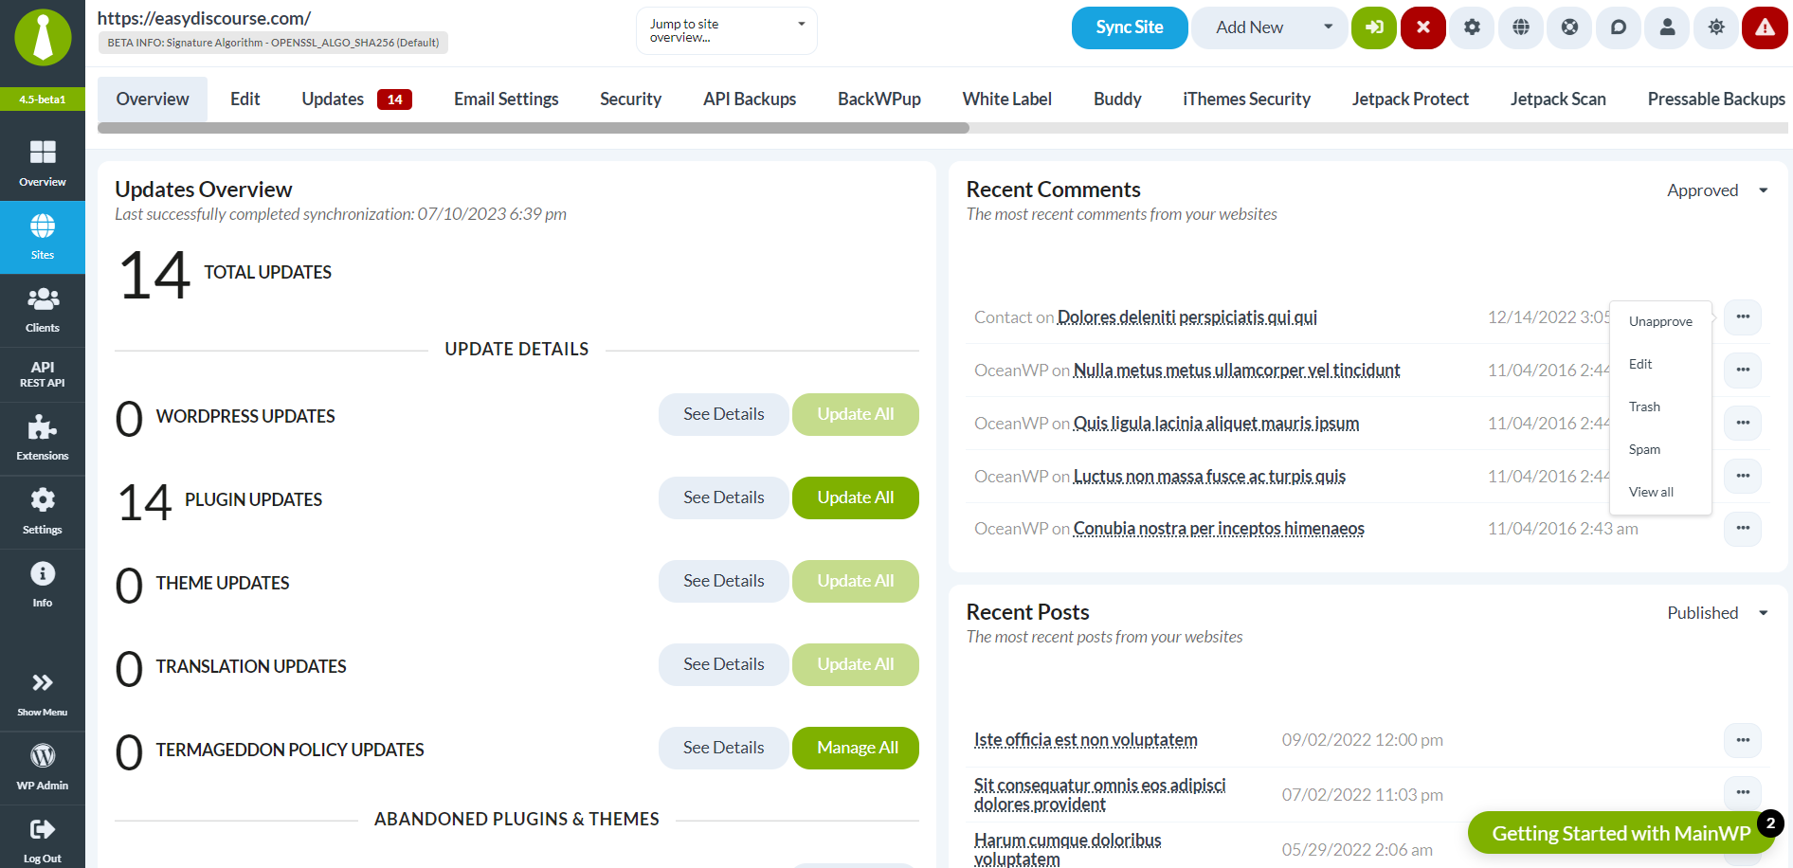1793x868 pixels.
Task: Select Spam from comment context menu
Action: coord(1660,449)
